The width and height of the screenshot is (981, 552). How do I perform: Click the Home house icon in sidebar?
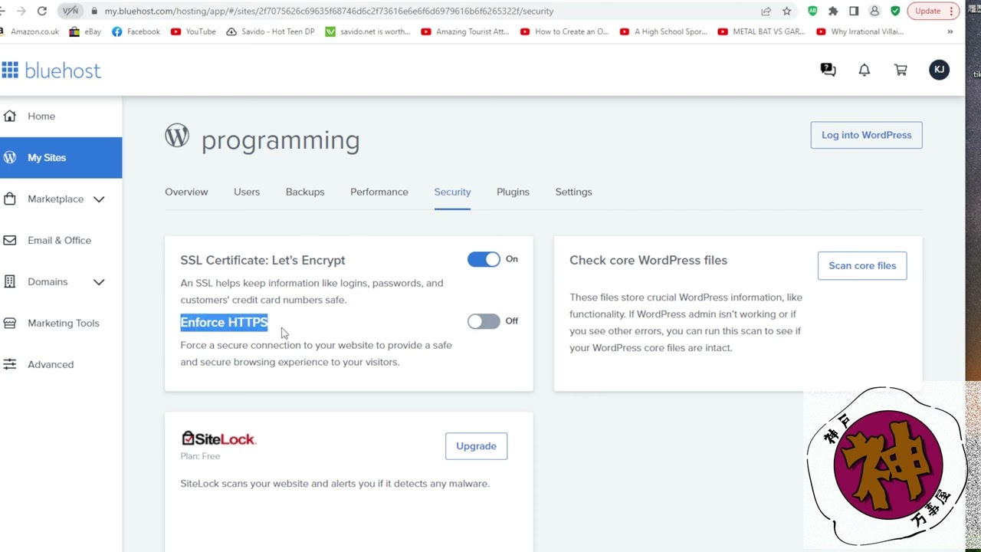tap(9, 116)
